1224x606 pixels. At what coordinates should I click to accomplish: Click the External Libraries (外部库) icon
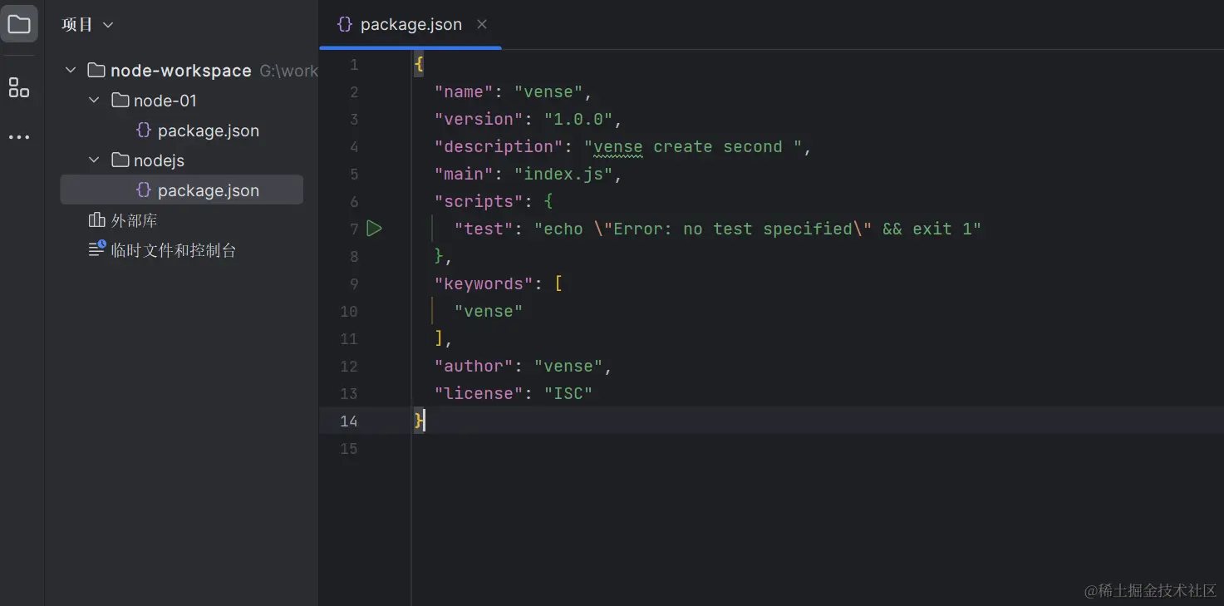pos(97,220)
